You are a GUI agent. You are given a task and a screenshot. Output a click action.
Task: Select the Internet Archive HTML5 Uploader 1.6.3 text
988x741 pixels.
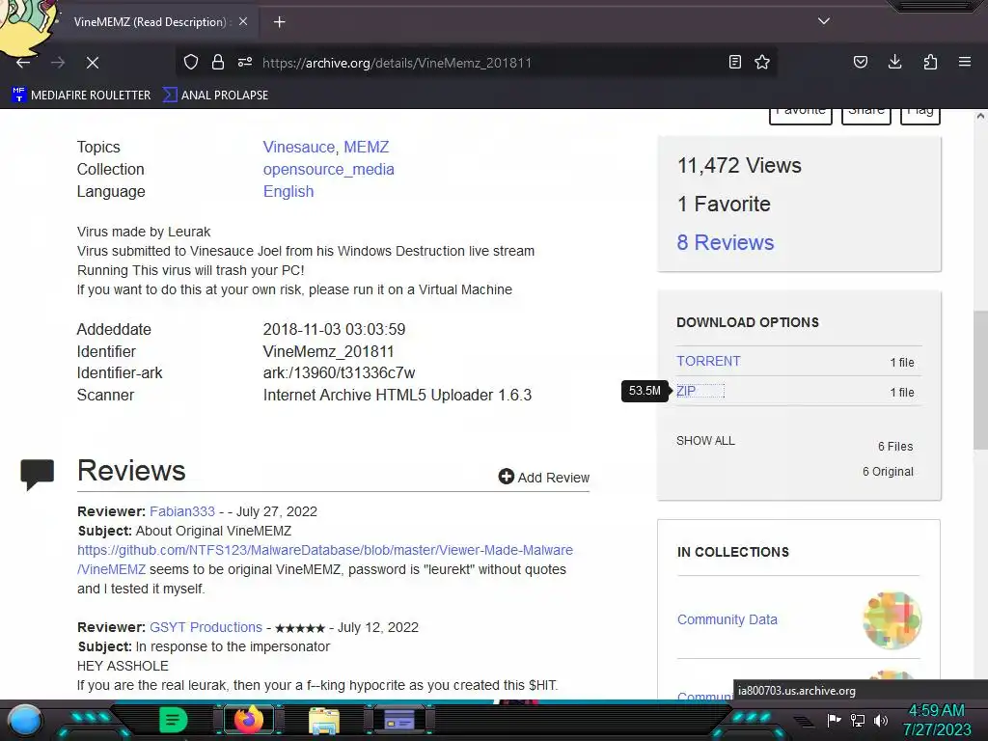point(397,395)
